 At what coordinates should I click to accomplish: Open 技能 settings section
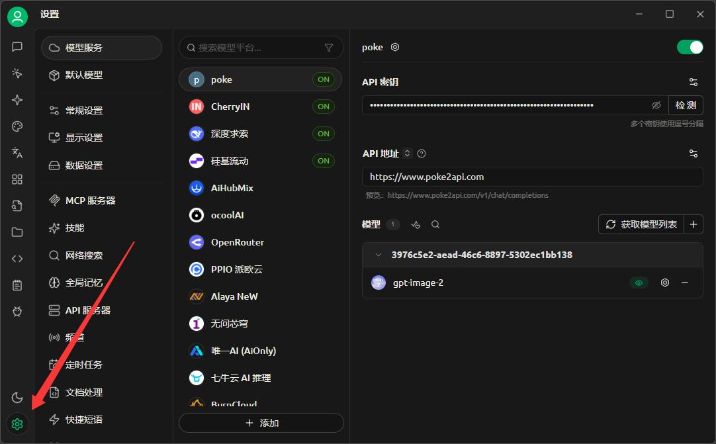pos(101,228)
